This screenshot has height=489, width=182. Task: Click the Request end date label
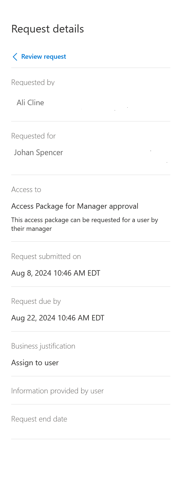coord(39,419)
